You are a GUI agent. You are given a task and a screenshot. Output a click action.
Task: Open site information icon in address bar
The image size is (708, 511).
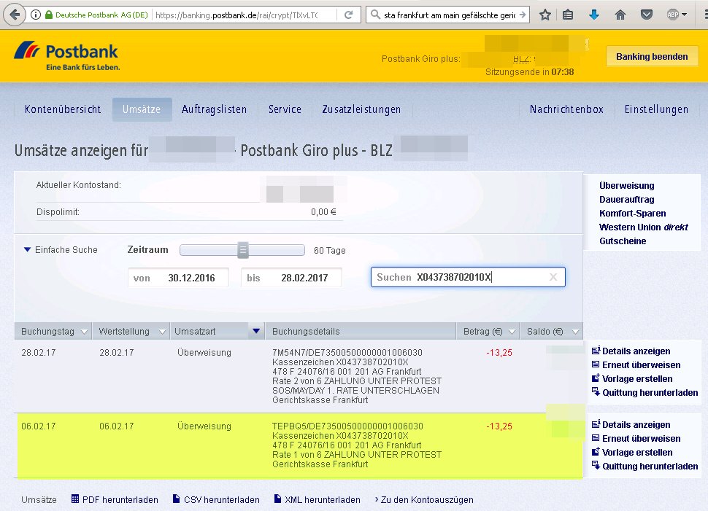coord(36,15)
